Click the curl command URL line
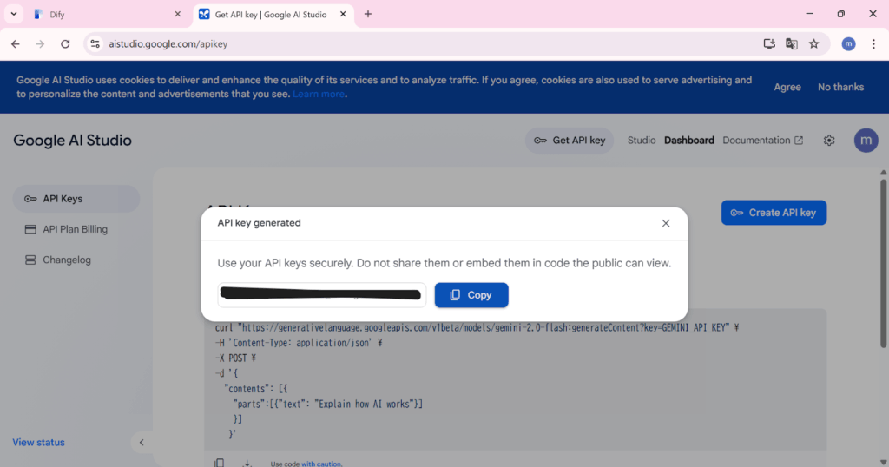889x467 pixels. click(477, 327)
